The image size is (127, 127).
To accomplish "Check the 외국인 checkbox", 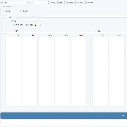I will 49,2.
